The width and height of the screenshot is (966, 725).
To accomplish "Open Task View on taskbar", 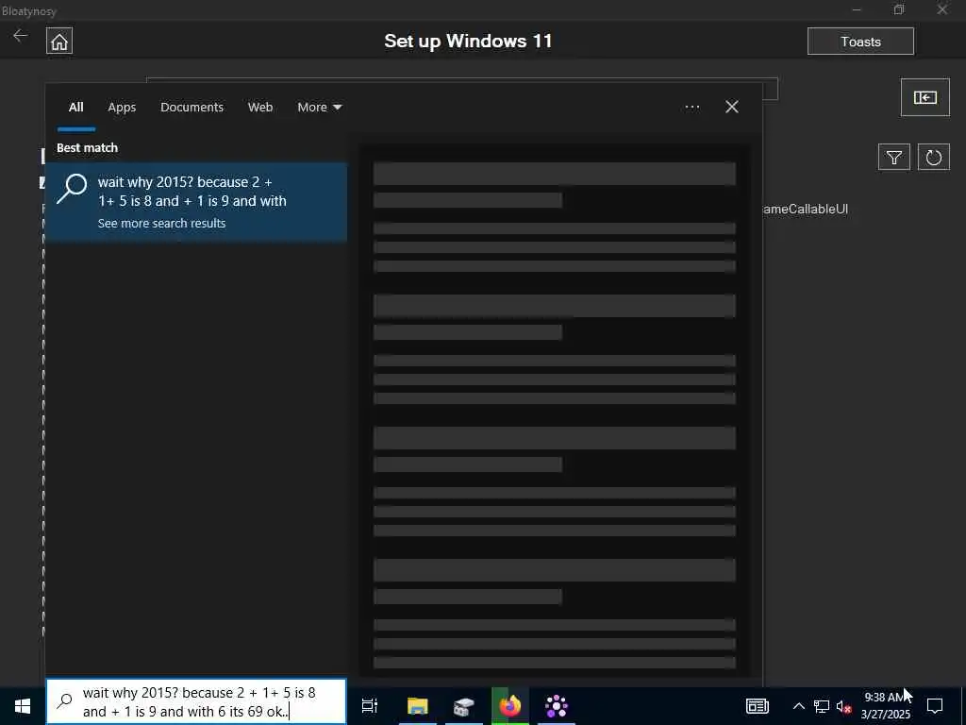I will pyautogui.click(x=370, y=706).
